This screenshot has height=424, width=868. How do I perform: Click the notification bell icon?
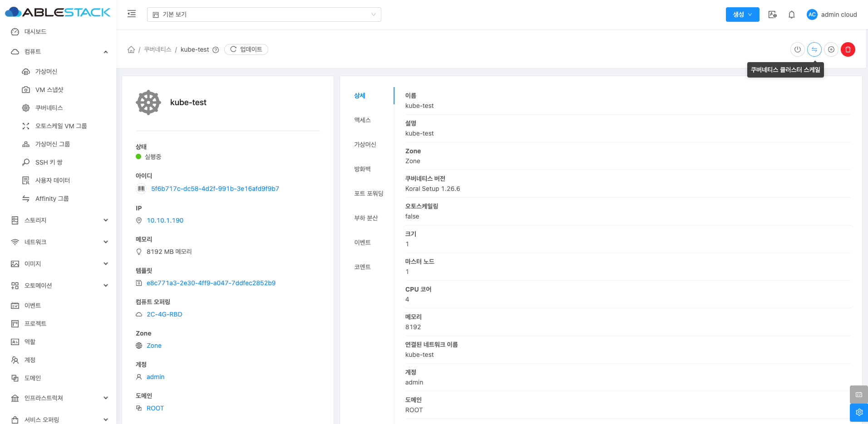[x=791, y=15]
